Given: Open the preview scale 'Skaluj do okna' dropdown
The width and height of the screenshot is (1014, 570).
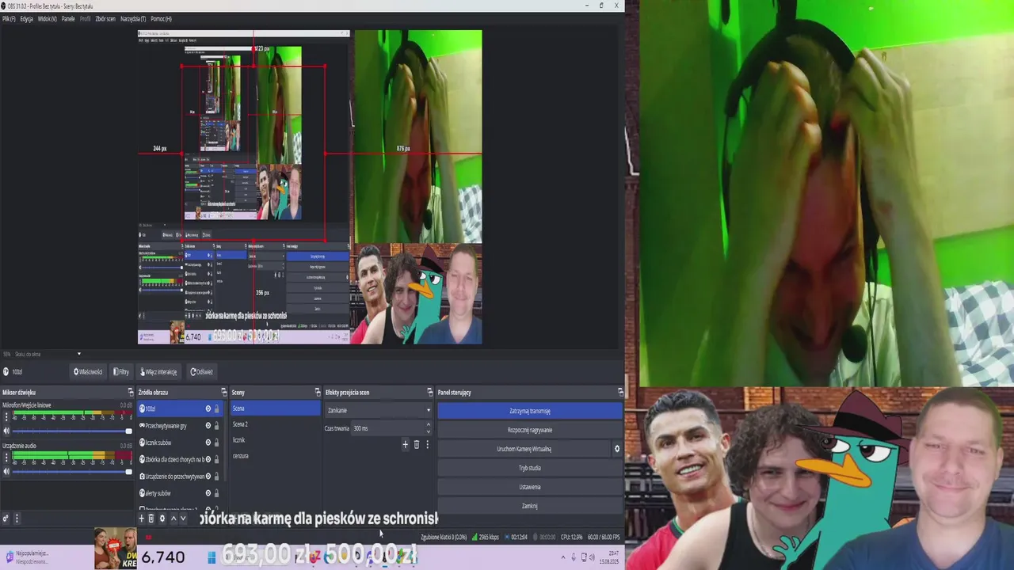Looking at the screenshot, I should (48, 354).
